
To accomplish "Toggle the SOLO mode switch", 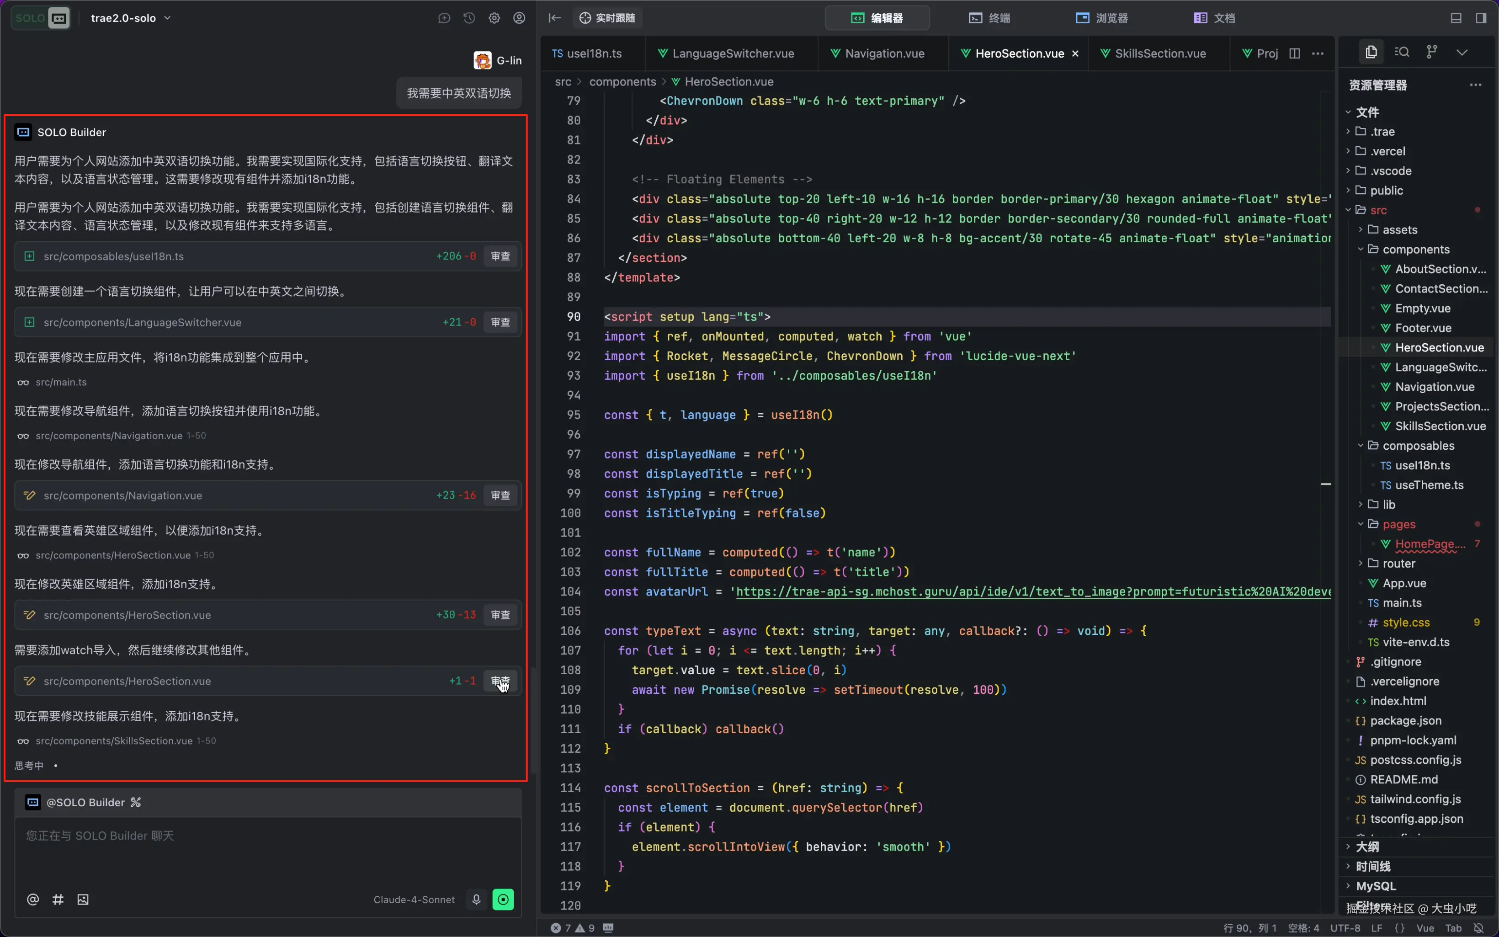I will (41, 18).
